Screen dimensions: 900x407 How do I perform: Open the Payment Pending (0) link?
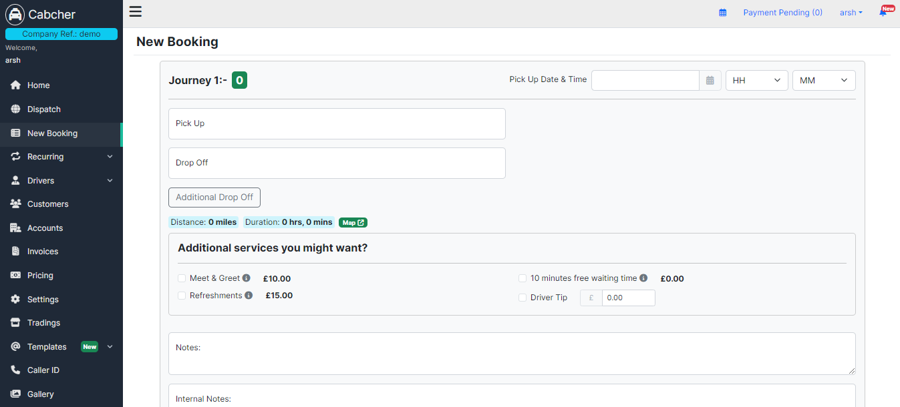(x=782, y=13)
